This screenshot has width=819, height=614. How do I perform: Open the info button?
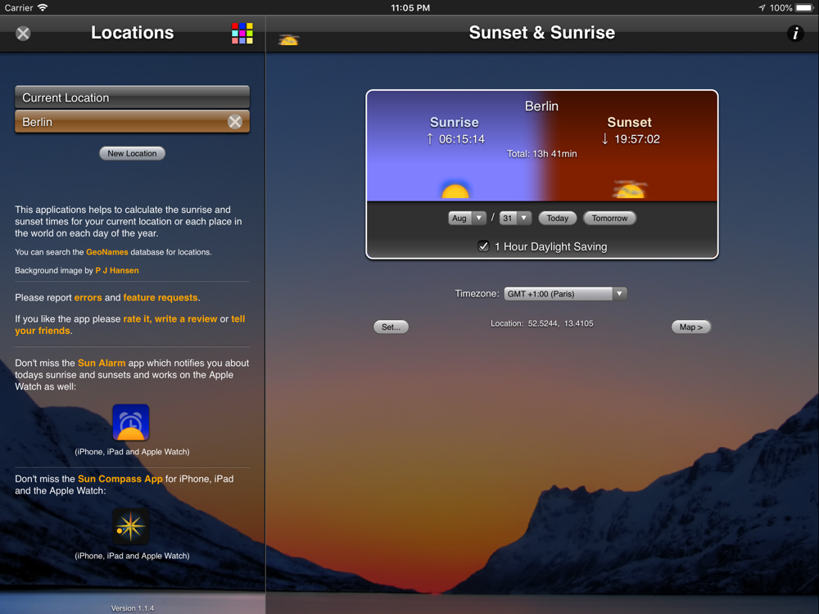click(795, 34)
